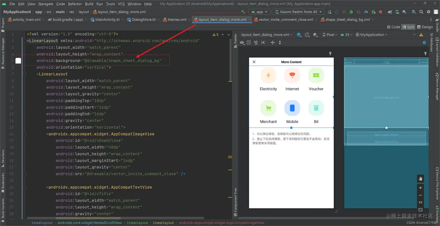Start debugging with the Debug bug icon
Image resolution: width=440 pixels, height=226 pixels.
pos(351,12)
